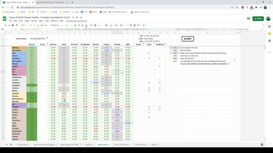Open the horizontal align dropdown

pos(106,25)
